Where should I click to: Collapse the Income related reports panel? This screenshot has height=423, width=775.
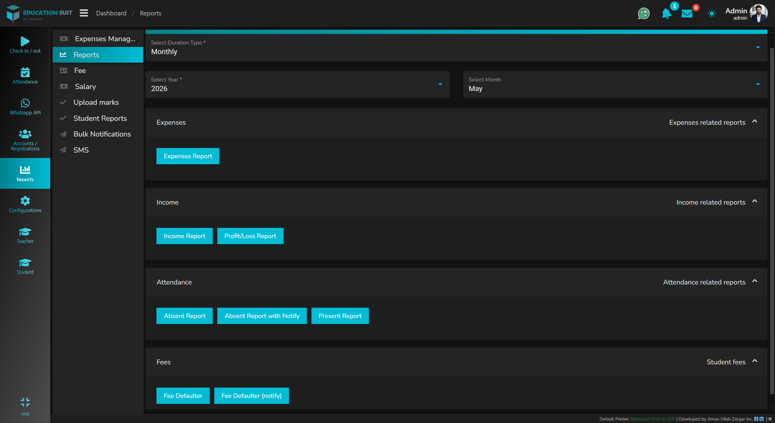tap(755, 202)
